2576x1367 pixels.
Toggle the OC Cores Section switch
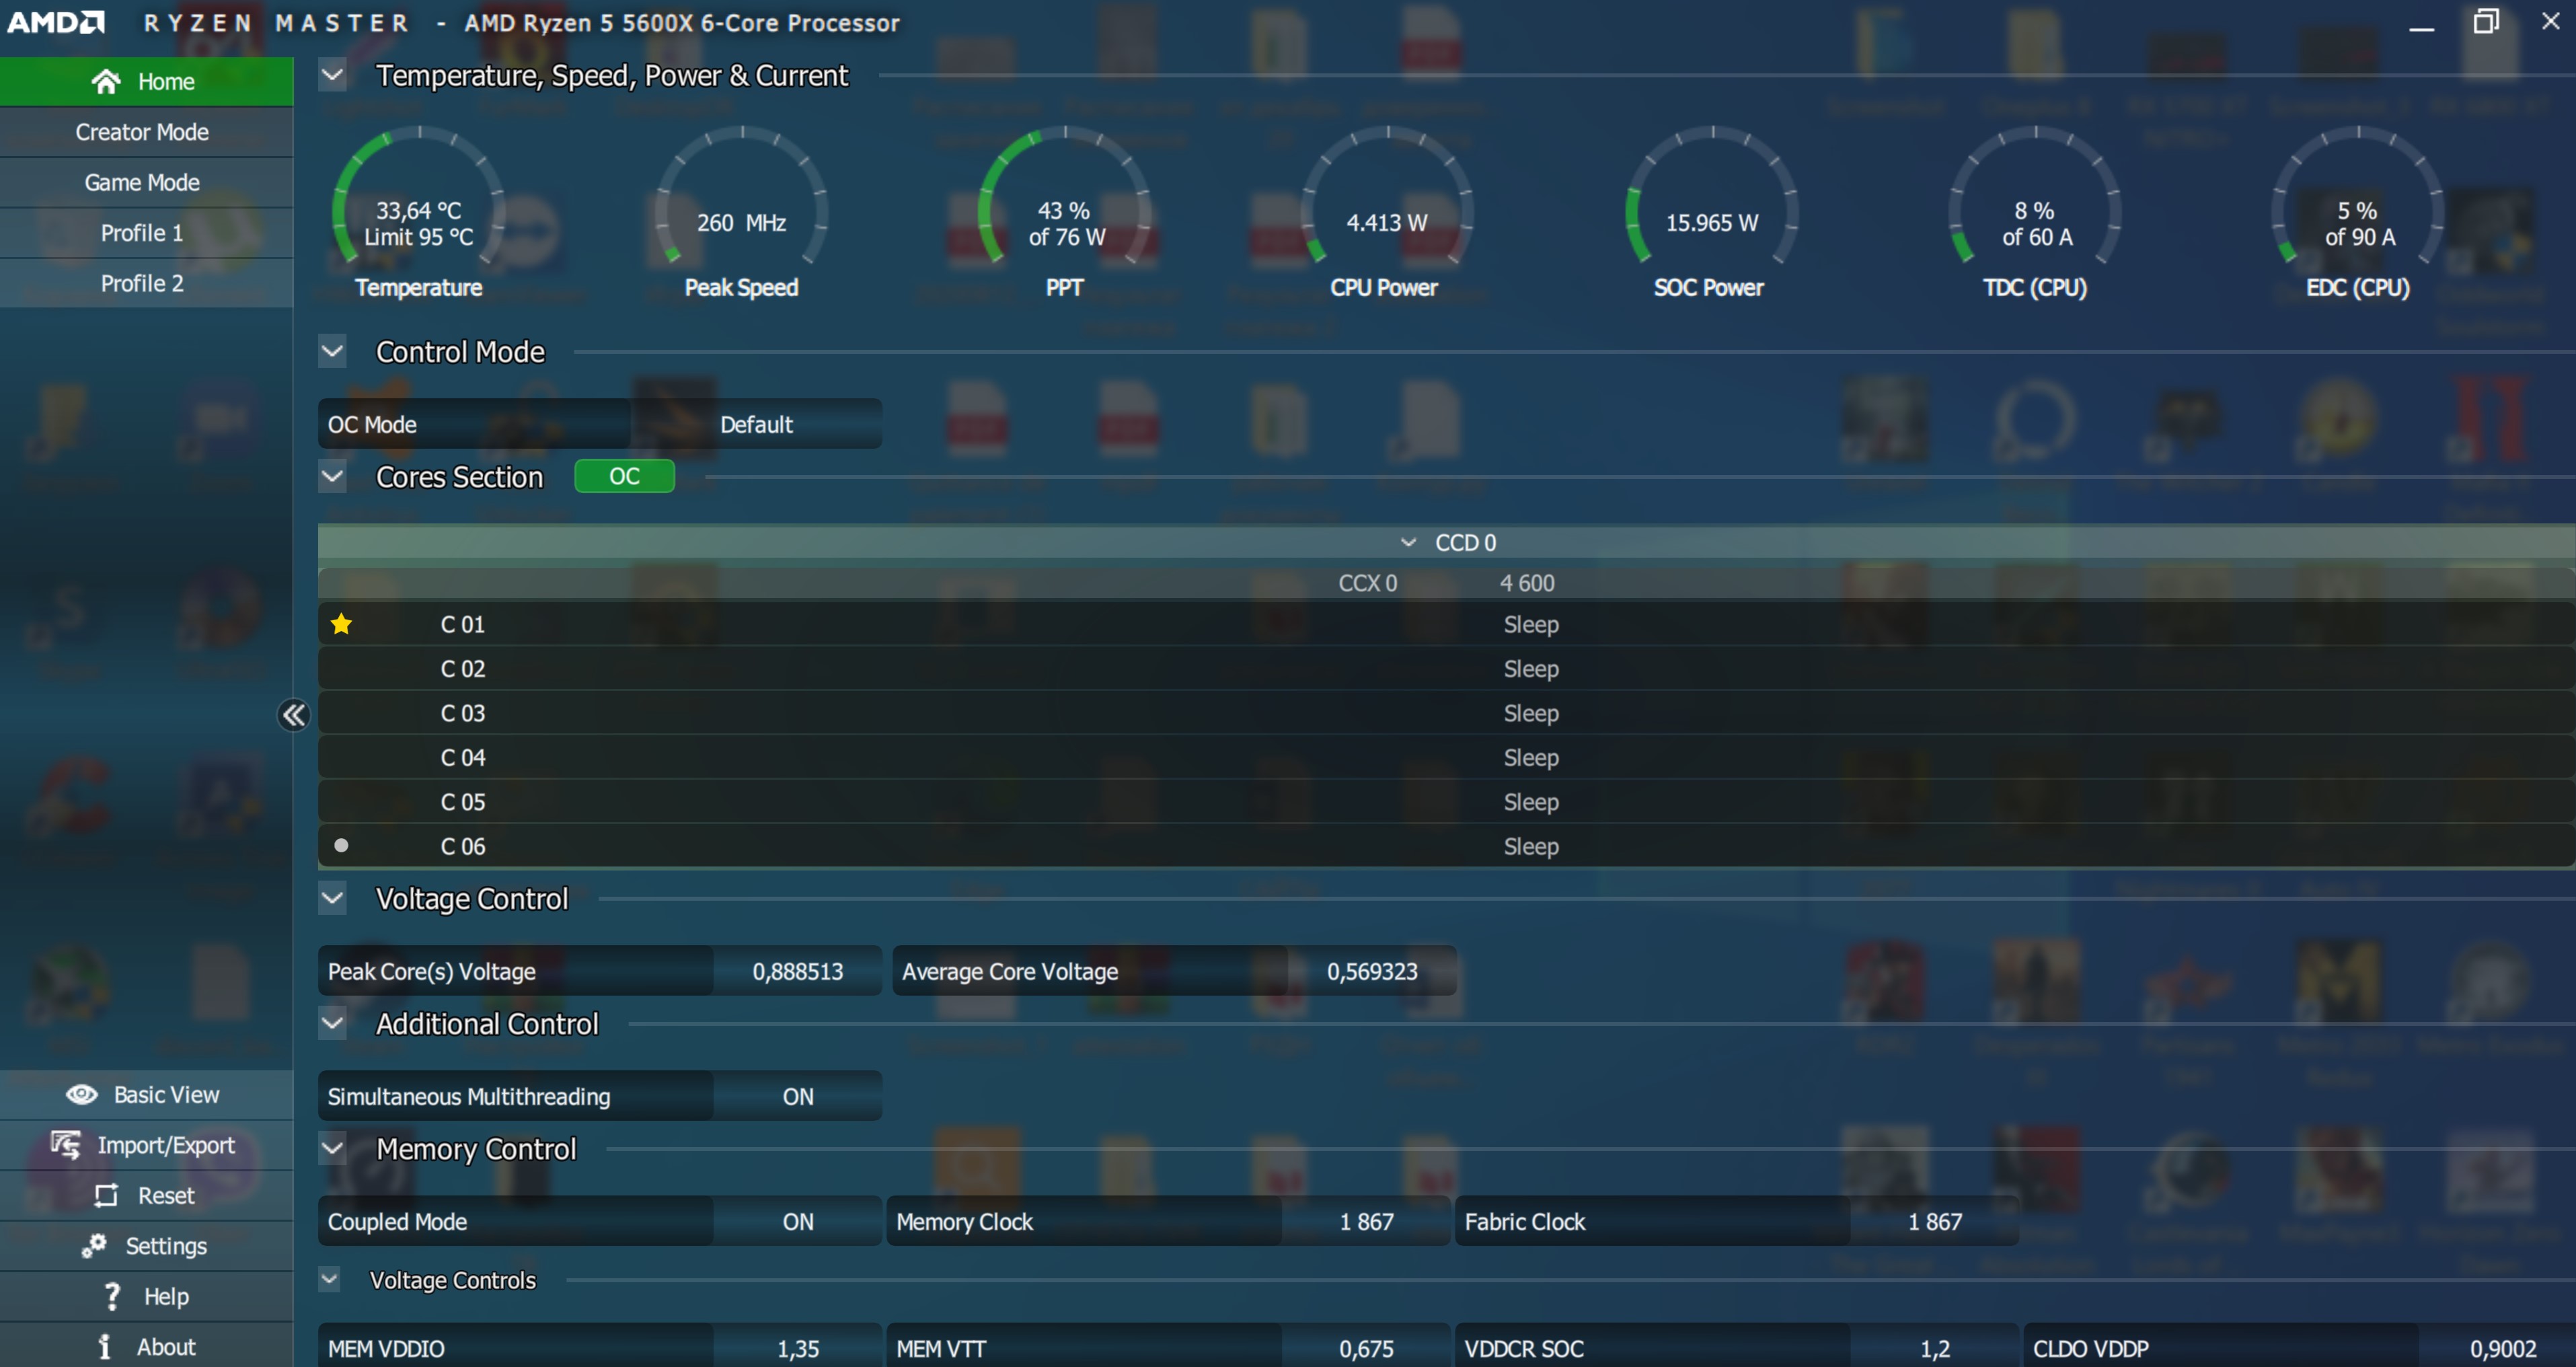click(x=624, y=476)
